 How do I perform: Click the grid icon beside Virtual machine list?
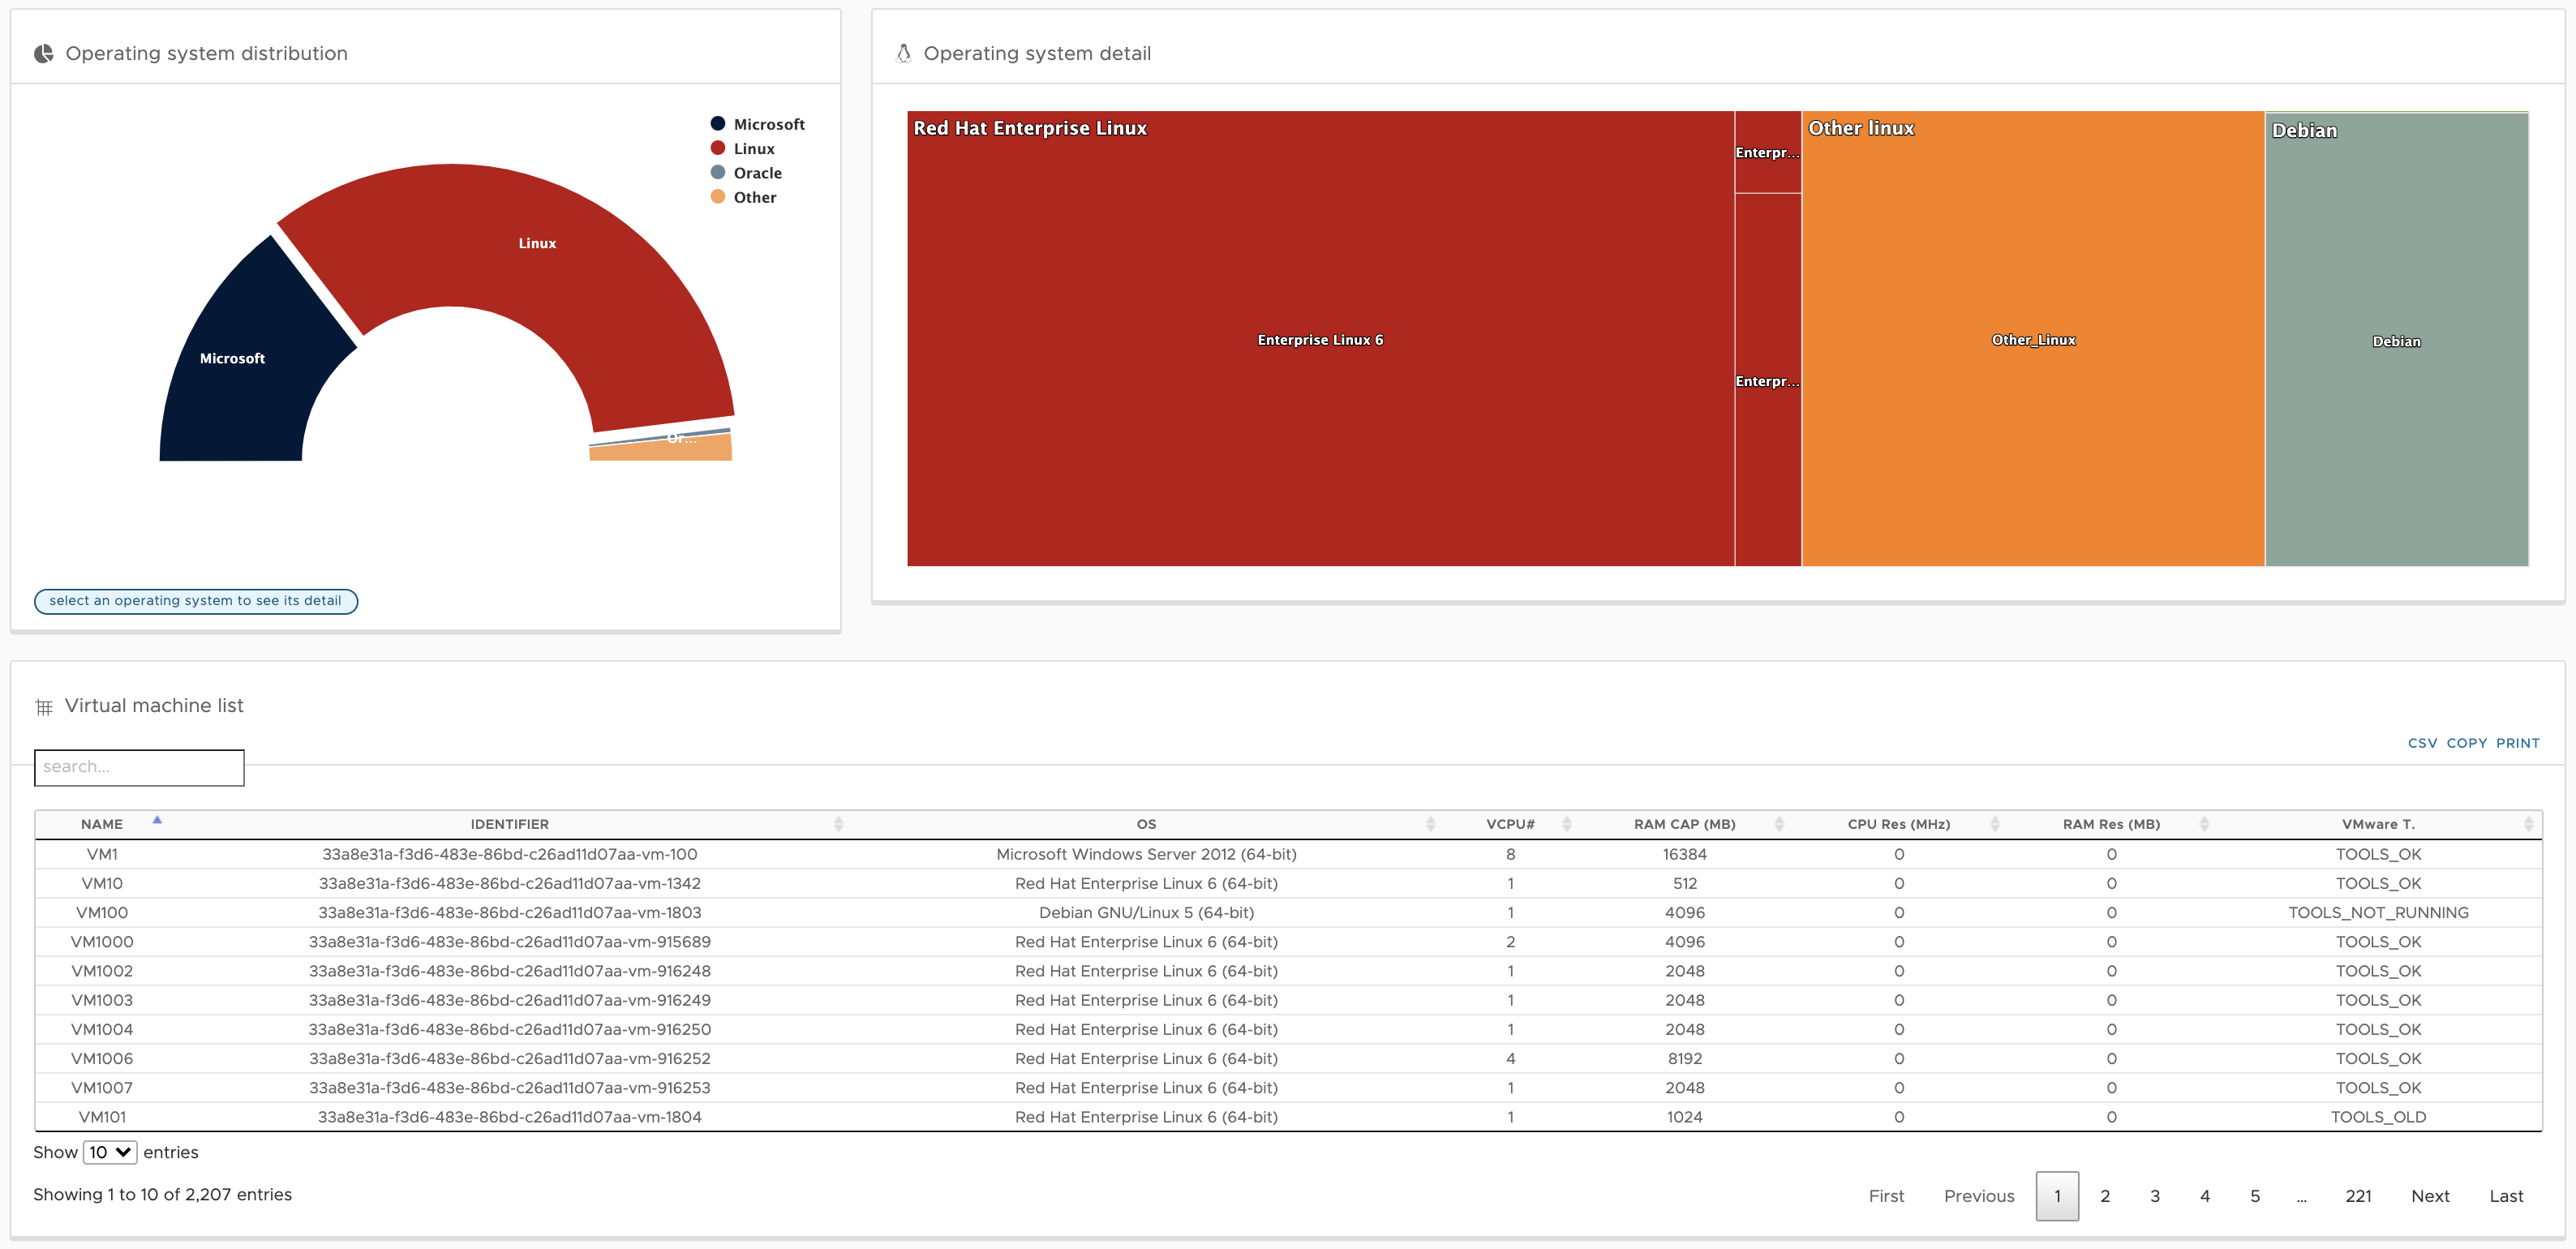[44, 707]
